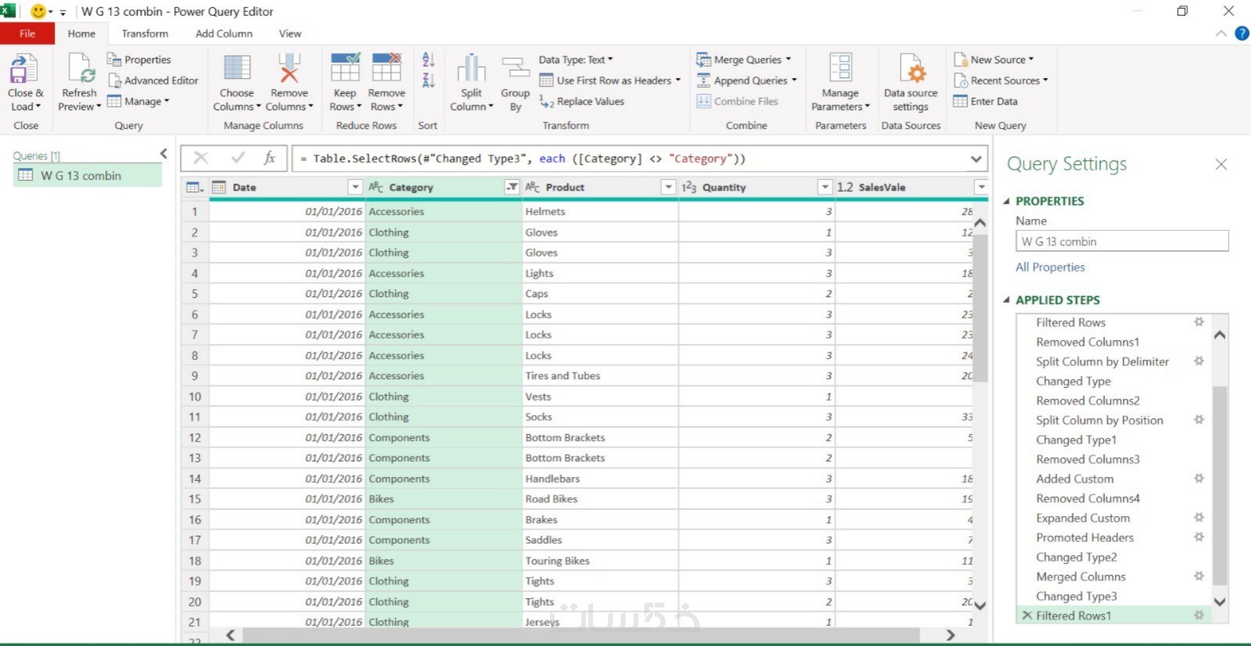Click the ABC type icon on Category column
Viewport: 1251px width, 646px height.
tap(376, 187)
